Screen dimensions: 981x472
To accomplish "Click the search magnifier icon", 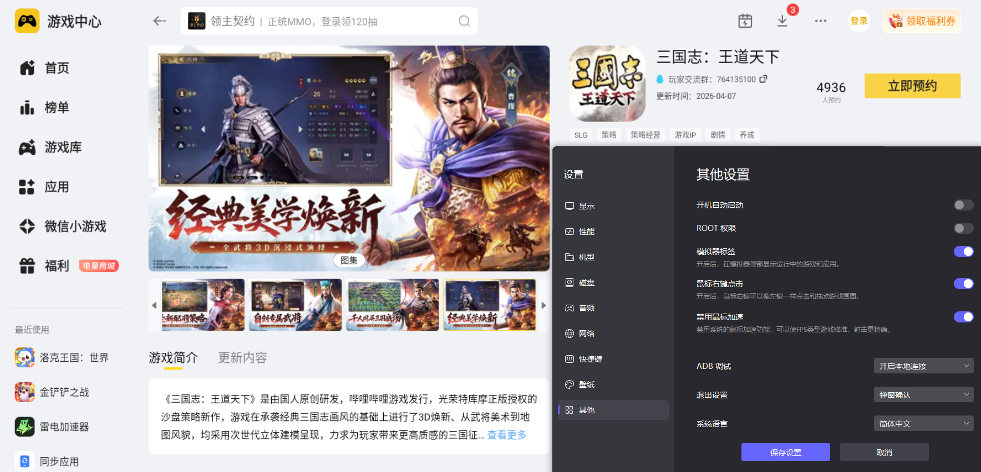I will tap(464, 21).
